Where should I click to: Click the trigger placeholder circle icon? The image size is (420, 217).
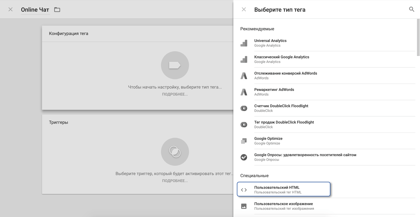175,152
